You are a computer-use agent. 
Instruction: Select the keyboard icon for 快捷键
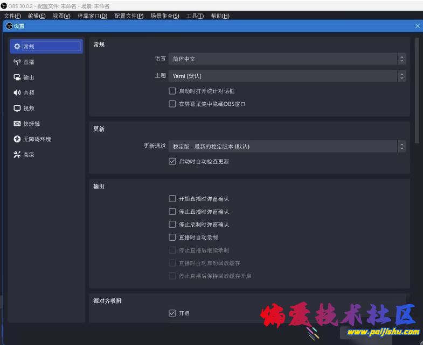click(17, 124)
